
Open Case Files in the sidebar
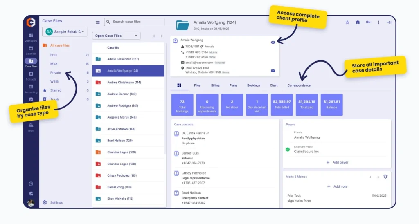31,63
